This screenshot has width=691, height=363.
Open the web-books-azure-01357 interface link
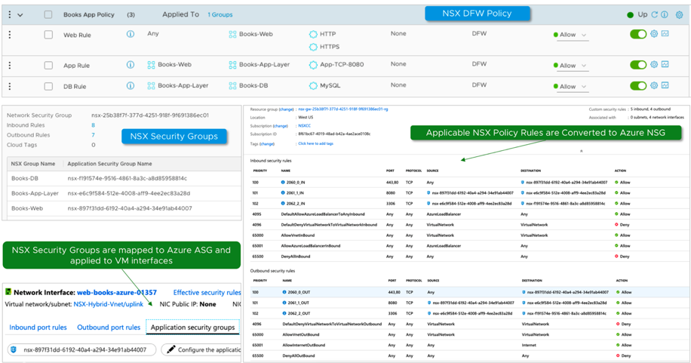[117, 292]
